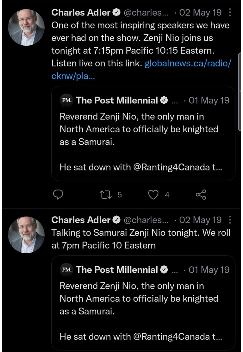Open The Post Millennial logo in second quote
The width and height of the screenshot is (243, 352).
coord(66,270)
